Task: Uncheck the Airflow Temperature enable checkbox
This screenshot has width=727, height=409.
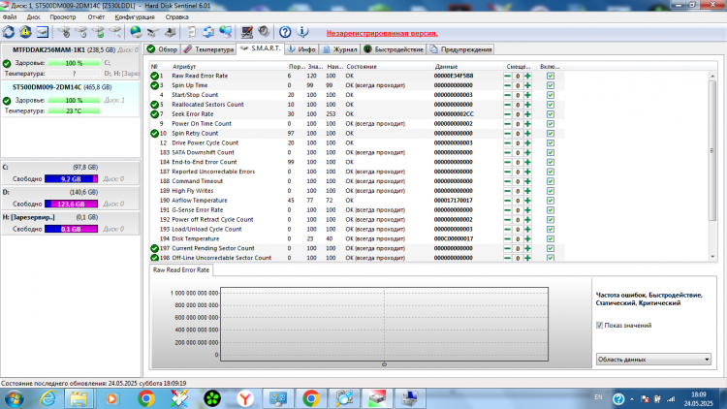Action: [x=551, y=201]
